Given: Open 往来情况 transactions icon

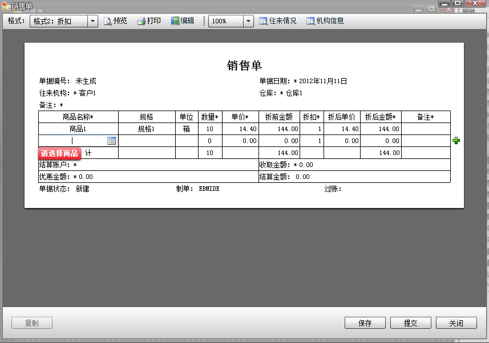Looking at the screenshot, I should coord(263,21).
